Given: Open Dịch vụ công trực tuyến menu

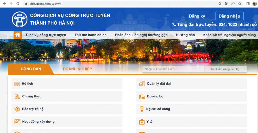Looking at the screenshot, I should [x=46, y=35].
